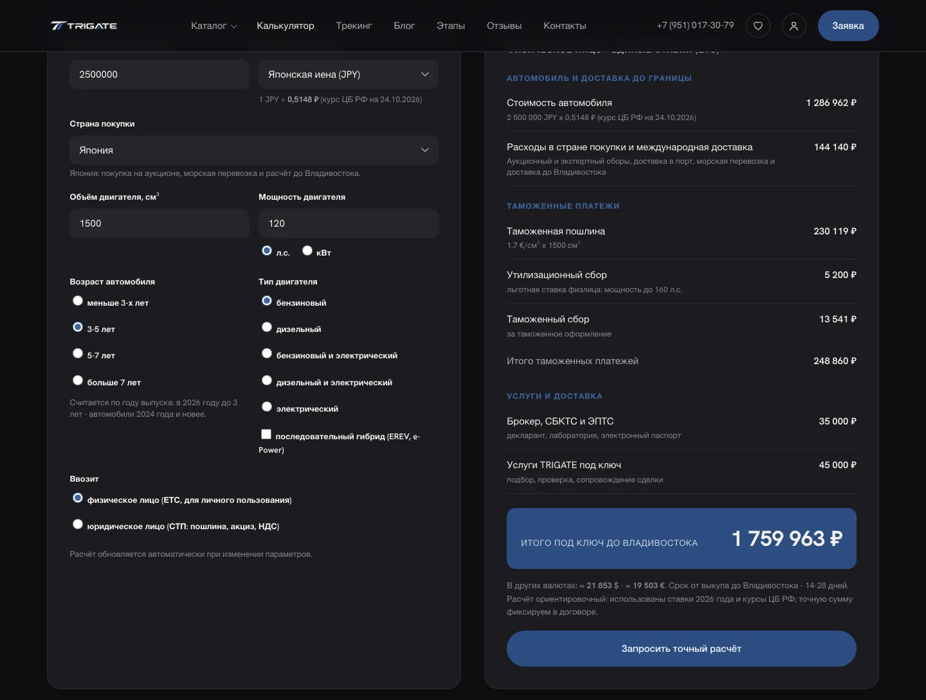926x700 pixels.
Task: Select дизельный и электрический engine type
Action: pos(267,380)
